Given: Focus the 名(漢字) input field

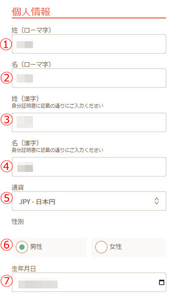Looking at the screenshot, I should 89,167.
